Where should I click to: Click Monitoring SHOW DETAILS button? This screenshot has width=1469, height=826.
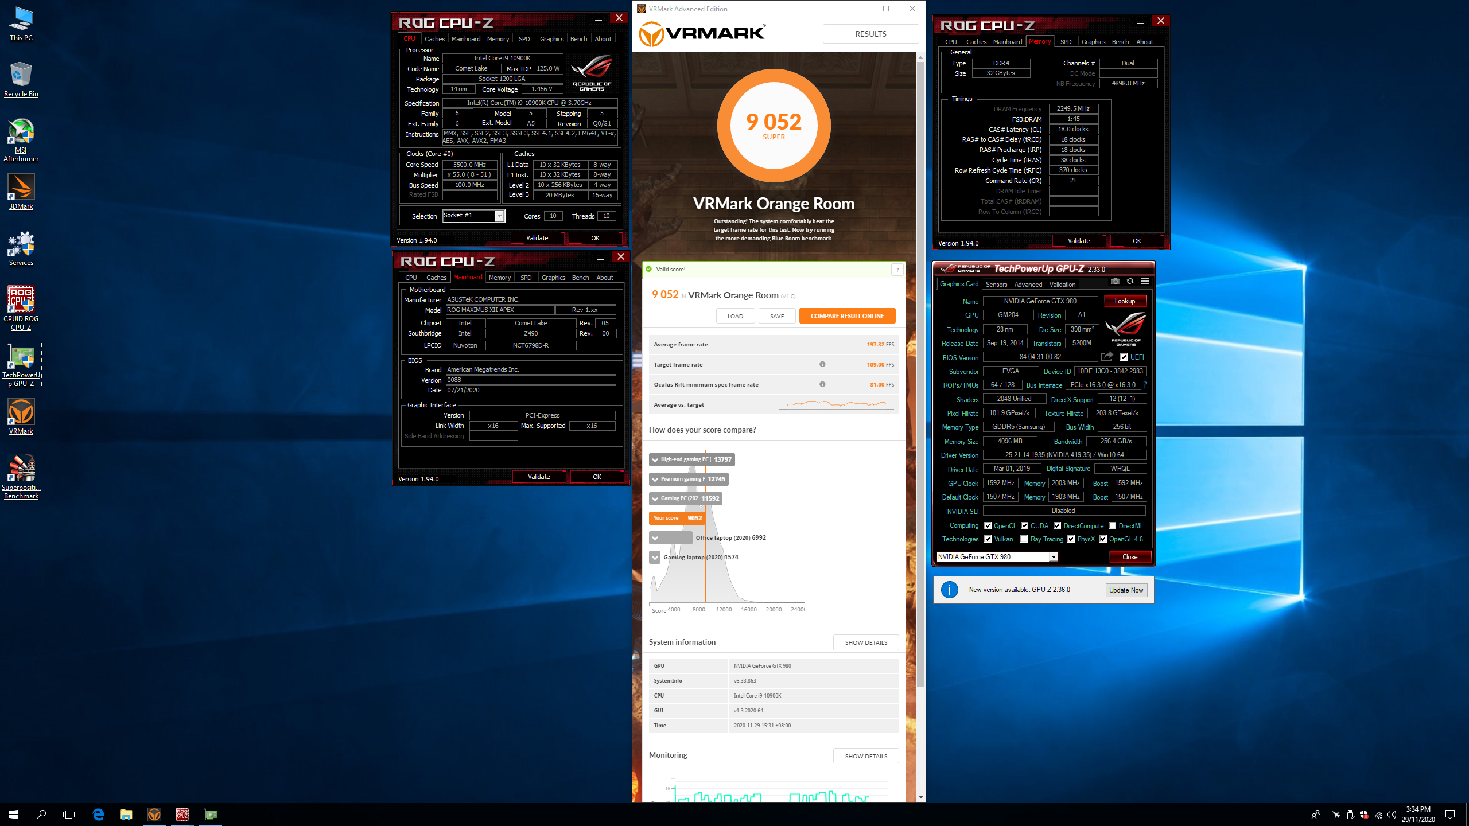coord(866,756)
